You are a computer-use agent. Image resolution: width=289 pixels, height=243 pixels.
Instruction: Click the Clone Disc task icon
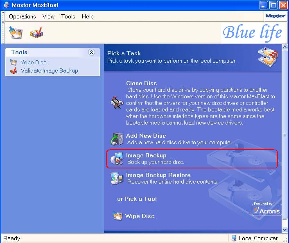coord(117,102)
